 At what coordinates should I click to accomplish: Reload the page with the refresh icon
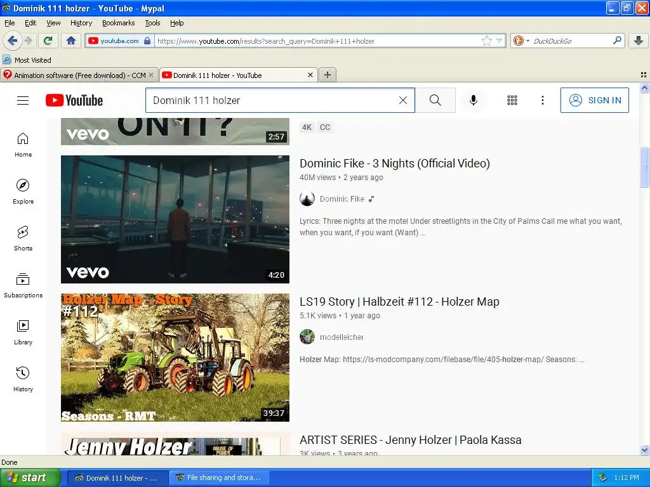(48, 41)
